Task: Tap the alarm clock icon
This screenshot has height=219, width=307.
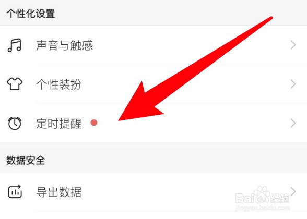Action: 15,123
